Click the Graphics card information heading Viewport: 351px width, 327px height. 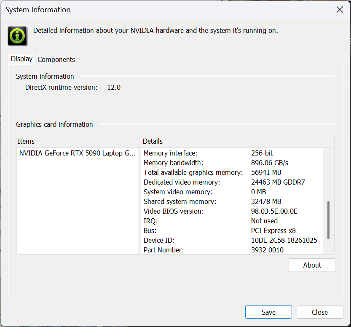(54, 124)
